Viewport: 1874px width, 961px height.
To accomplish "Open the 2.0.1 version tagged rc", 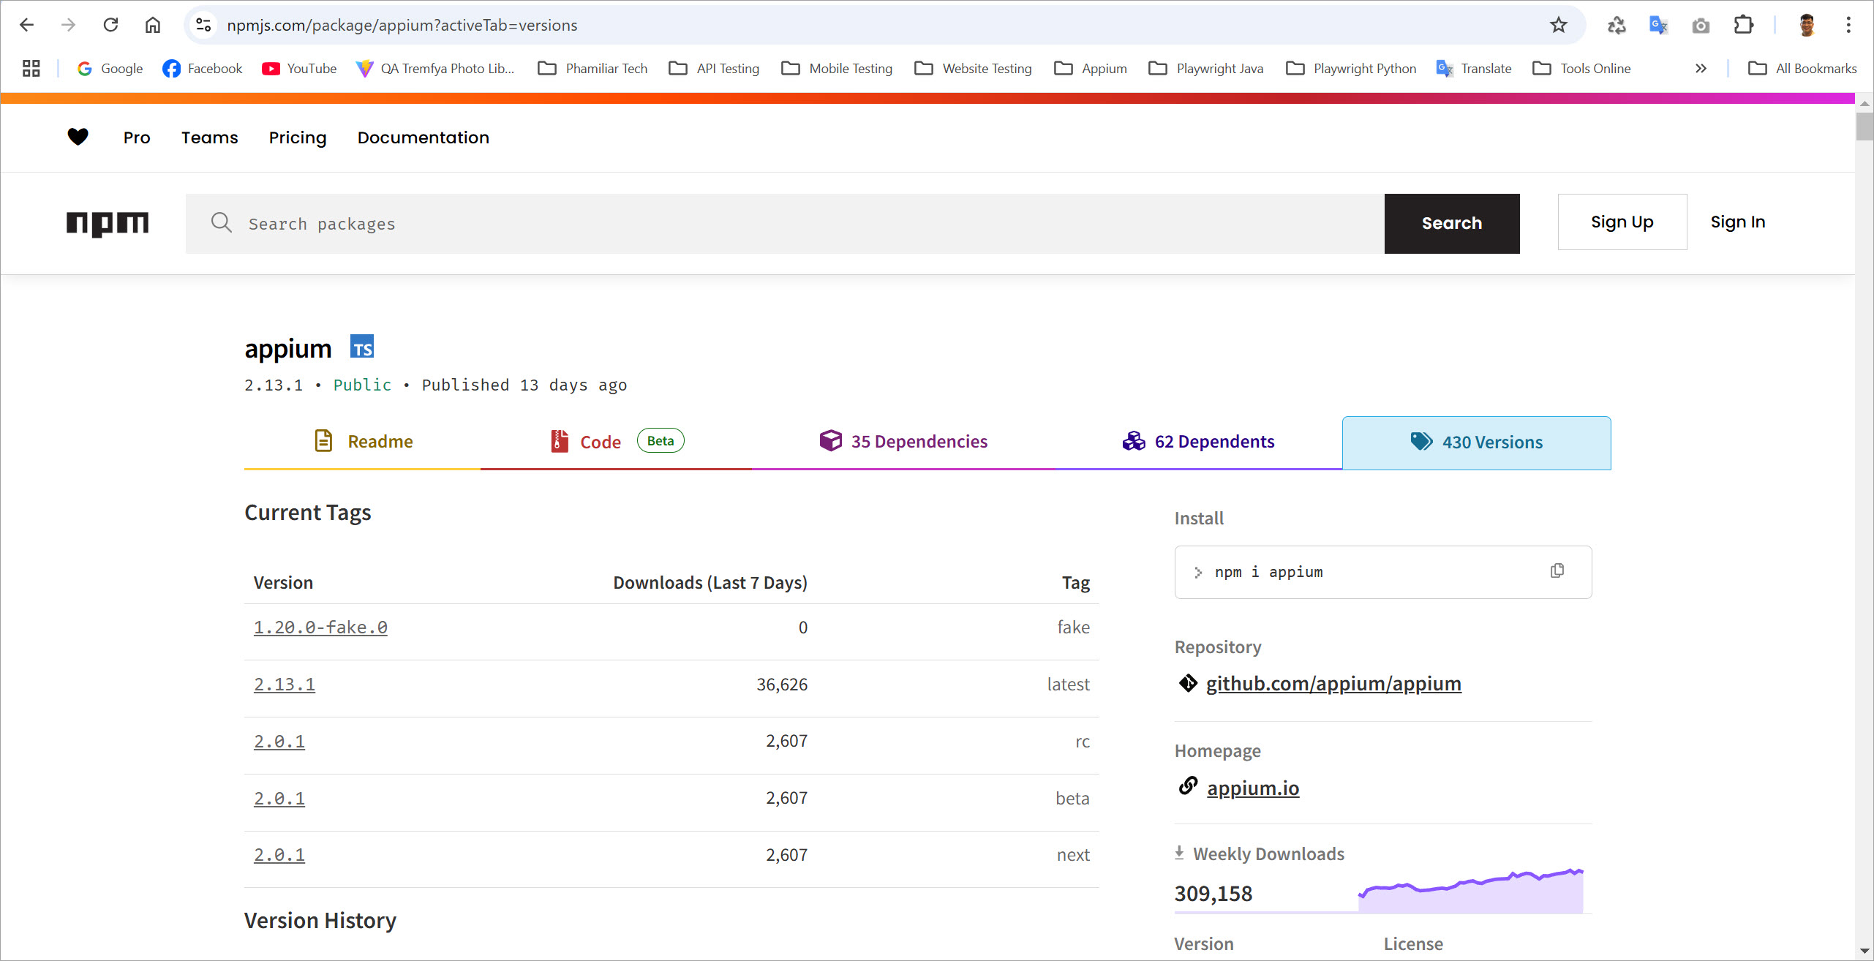I will coord(279,742).
